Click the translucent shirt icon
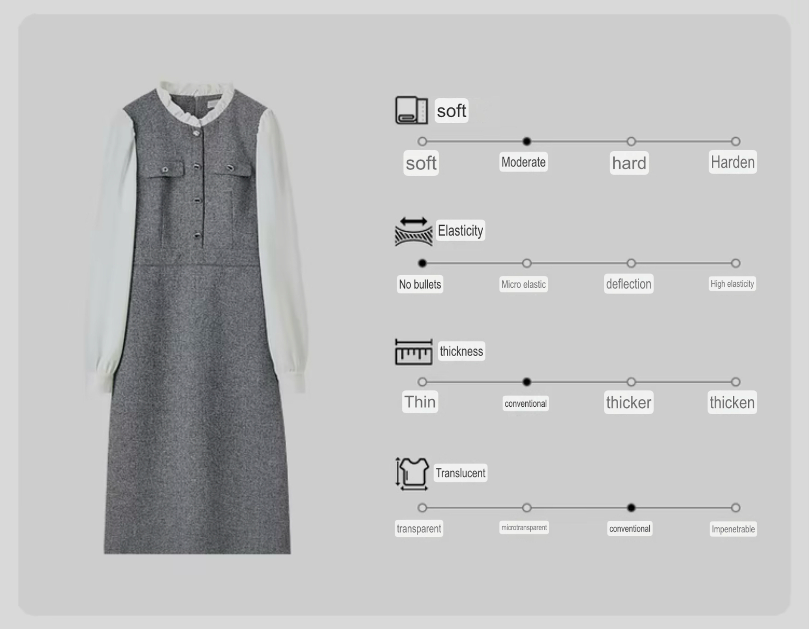 pos(412,474)
